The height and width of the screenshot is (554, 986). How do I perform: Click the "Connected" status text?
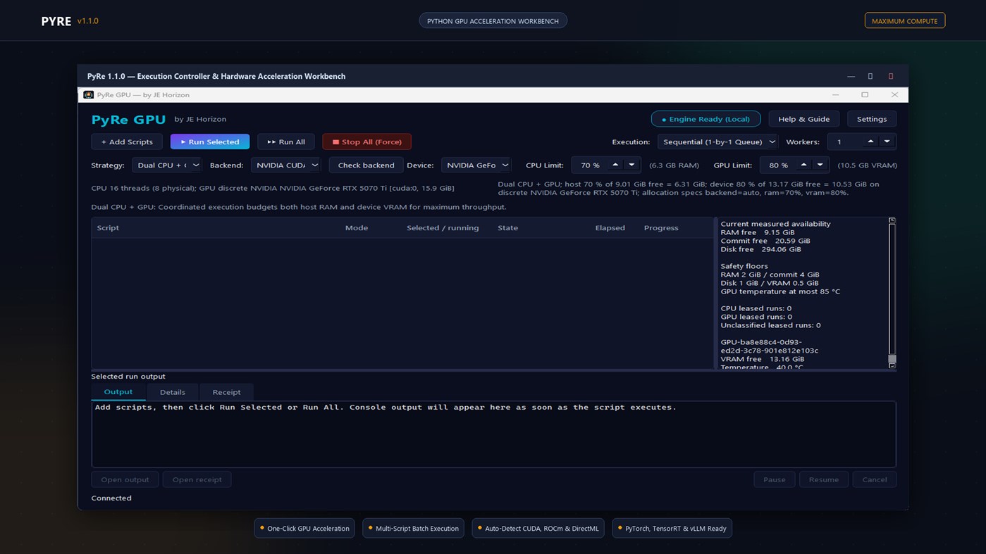point(111,498)
